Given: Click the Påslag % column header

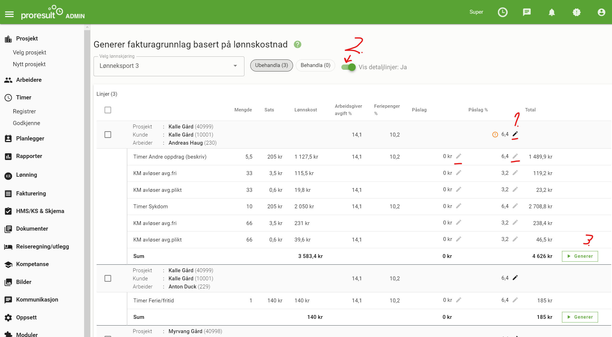Looking at the screenshot, I should click(478, 110).
